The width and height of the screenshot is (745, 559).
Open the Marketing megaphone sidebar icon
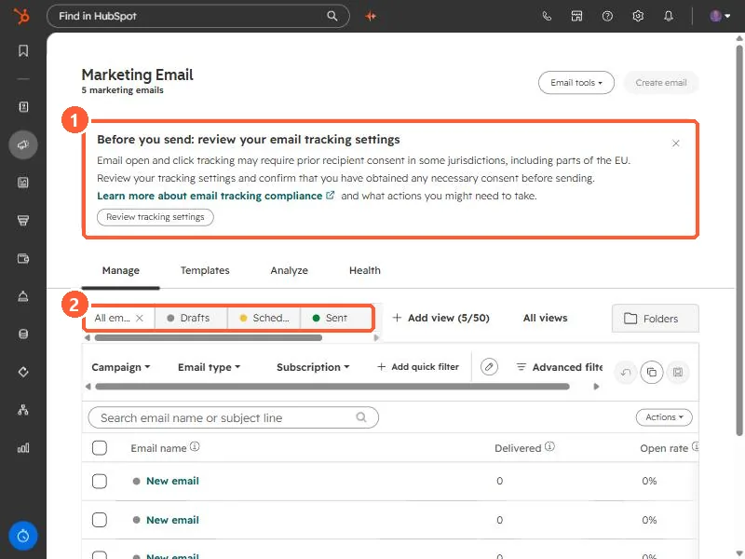click(x=23, y=145)
